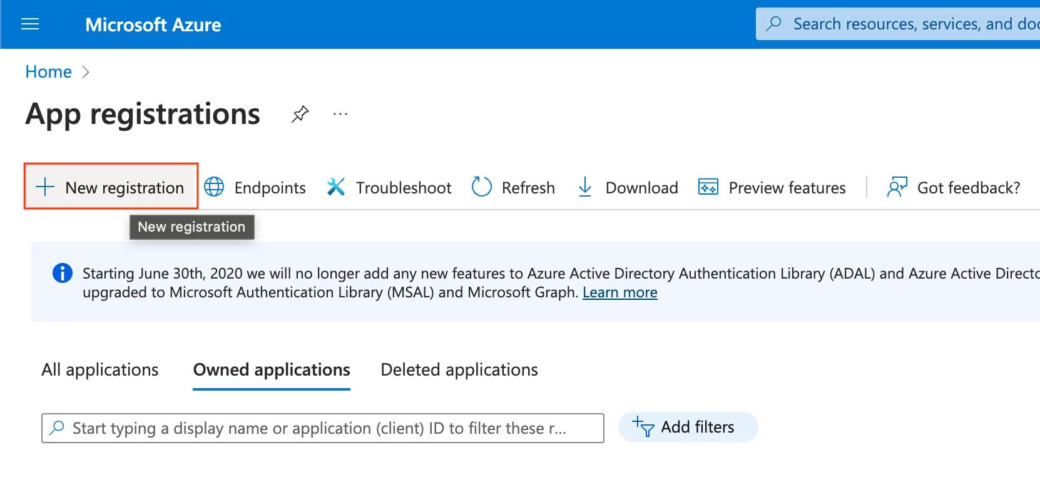Go to Home breadcrumb

pos(48,72)
